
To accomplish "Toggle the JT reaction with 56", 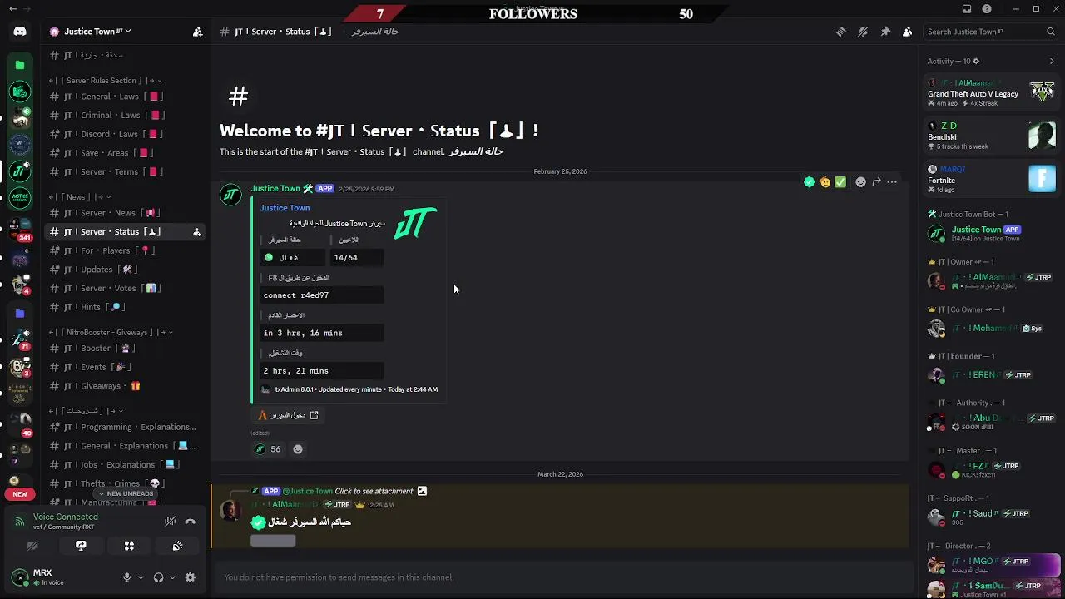I will coord(268,449).
